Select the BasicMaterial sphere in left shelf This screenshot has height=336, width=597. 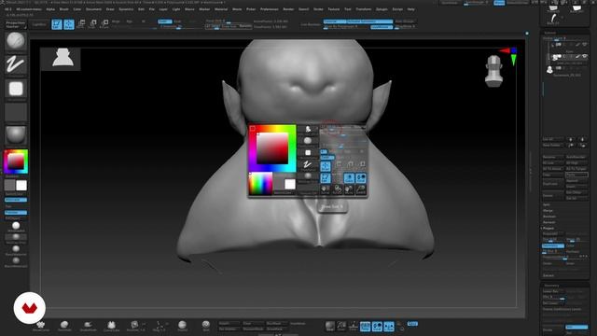(16, 249)
